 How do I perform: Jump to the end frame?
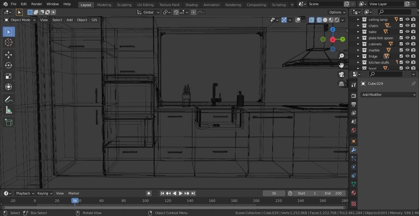click(x=193, y=193)
